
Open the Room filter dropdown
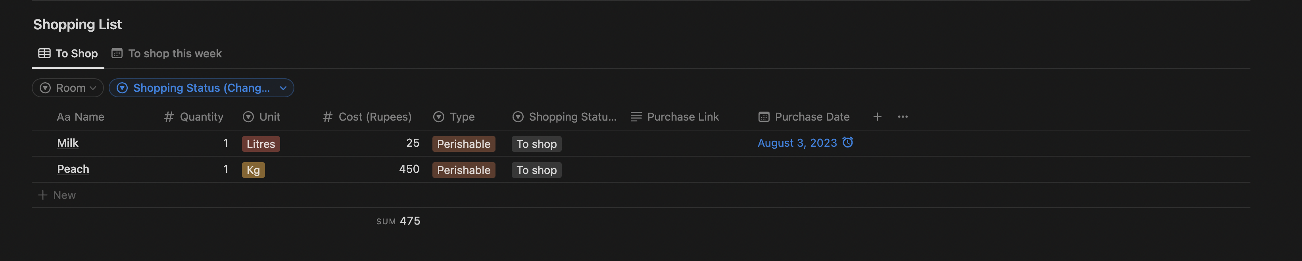(68, 88)
